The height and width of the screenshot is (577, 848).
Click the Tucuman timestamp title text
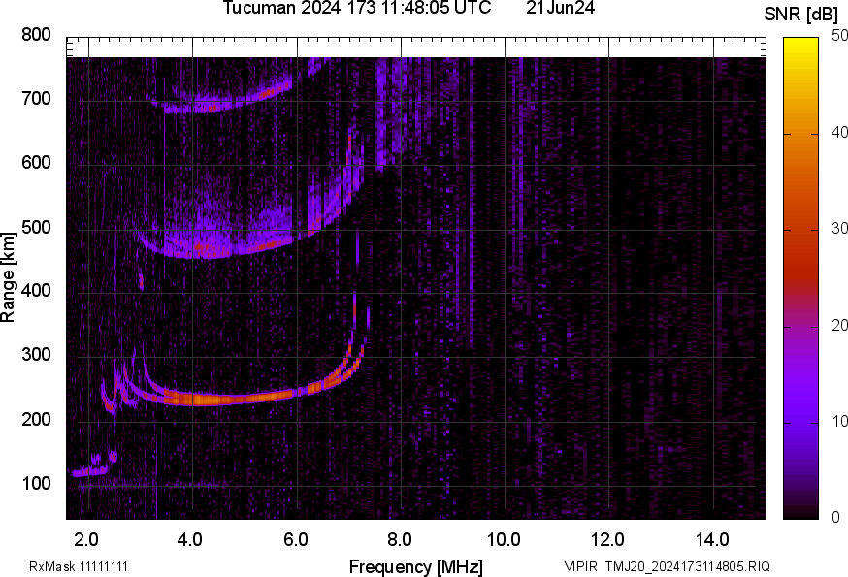point(355,9)
